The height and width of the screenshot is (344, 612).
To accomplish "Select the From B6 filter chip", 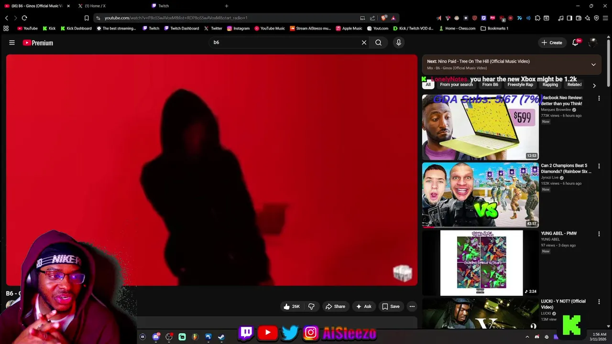I will (490, 85).
